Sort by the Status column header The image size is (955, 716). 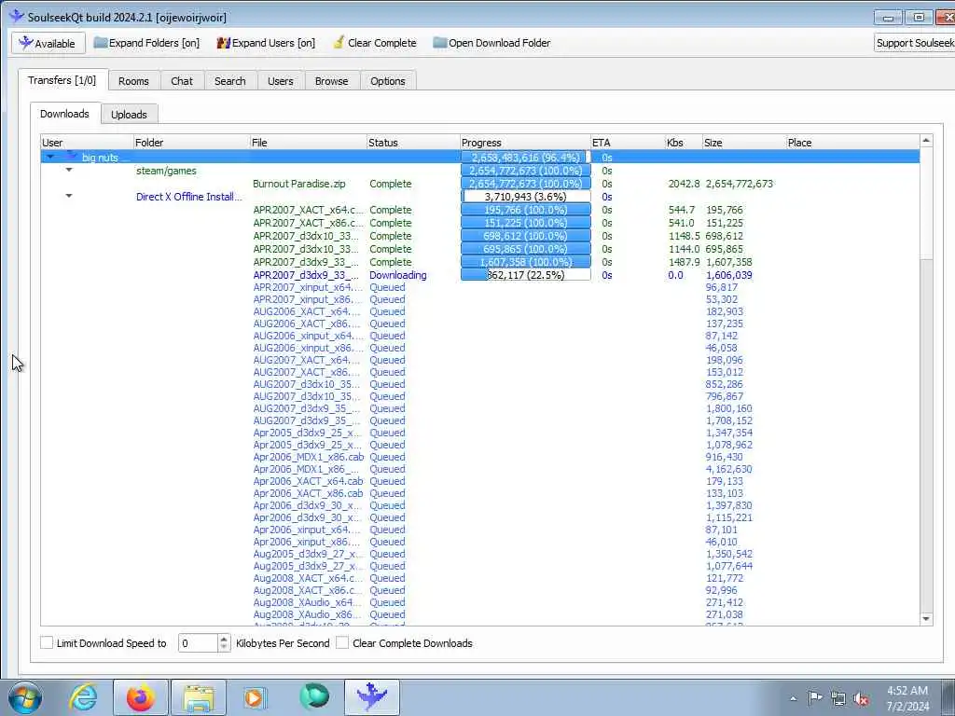[x=413, y=143]
